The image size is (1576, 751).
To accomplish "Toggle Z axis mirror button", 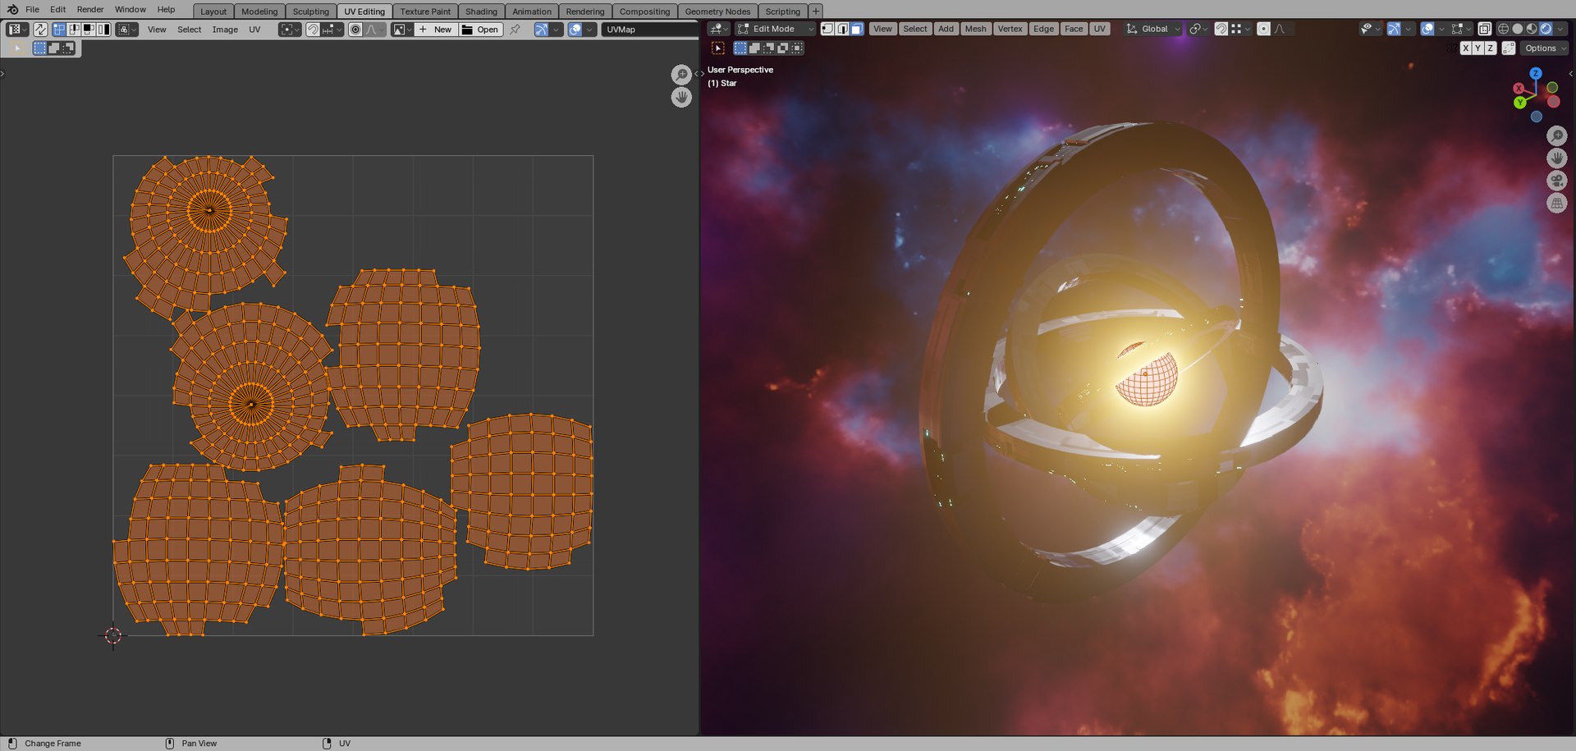I will 1491,48.
